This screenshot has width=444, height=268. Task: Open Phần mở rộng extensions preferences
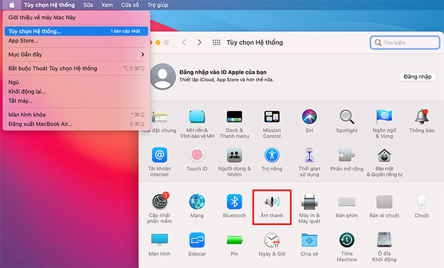(x=346, y=160)
